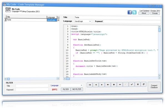The height and width of the screenshot is (108, 165).
Task: Apply the filter with the FILTER button
Action: (66, 89)
